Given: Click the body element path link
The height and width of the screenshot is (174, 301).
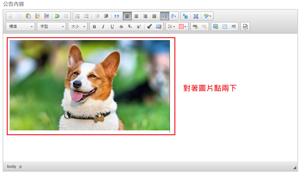Looking at the screenshot, I should (x=12, y=167).
